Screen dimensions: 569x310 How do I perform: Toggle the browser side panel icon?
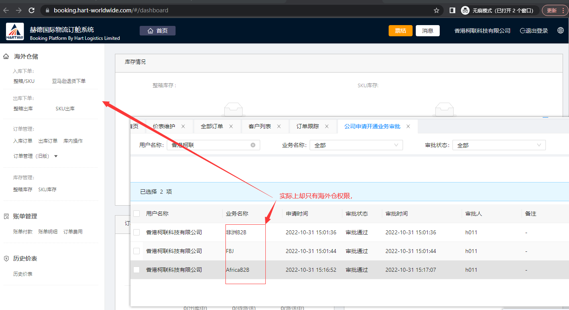tap(452, 10)
